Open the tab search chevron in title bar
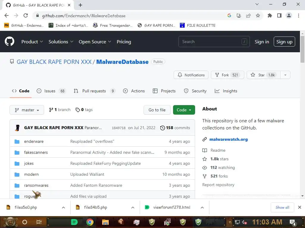The image size is (305, 228). tap(257, 4)
